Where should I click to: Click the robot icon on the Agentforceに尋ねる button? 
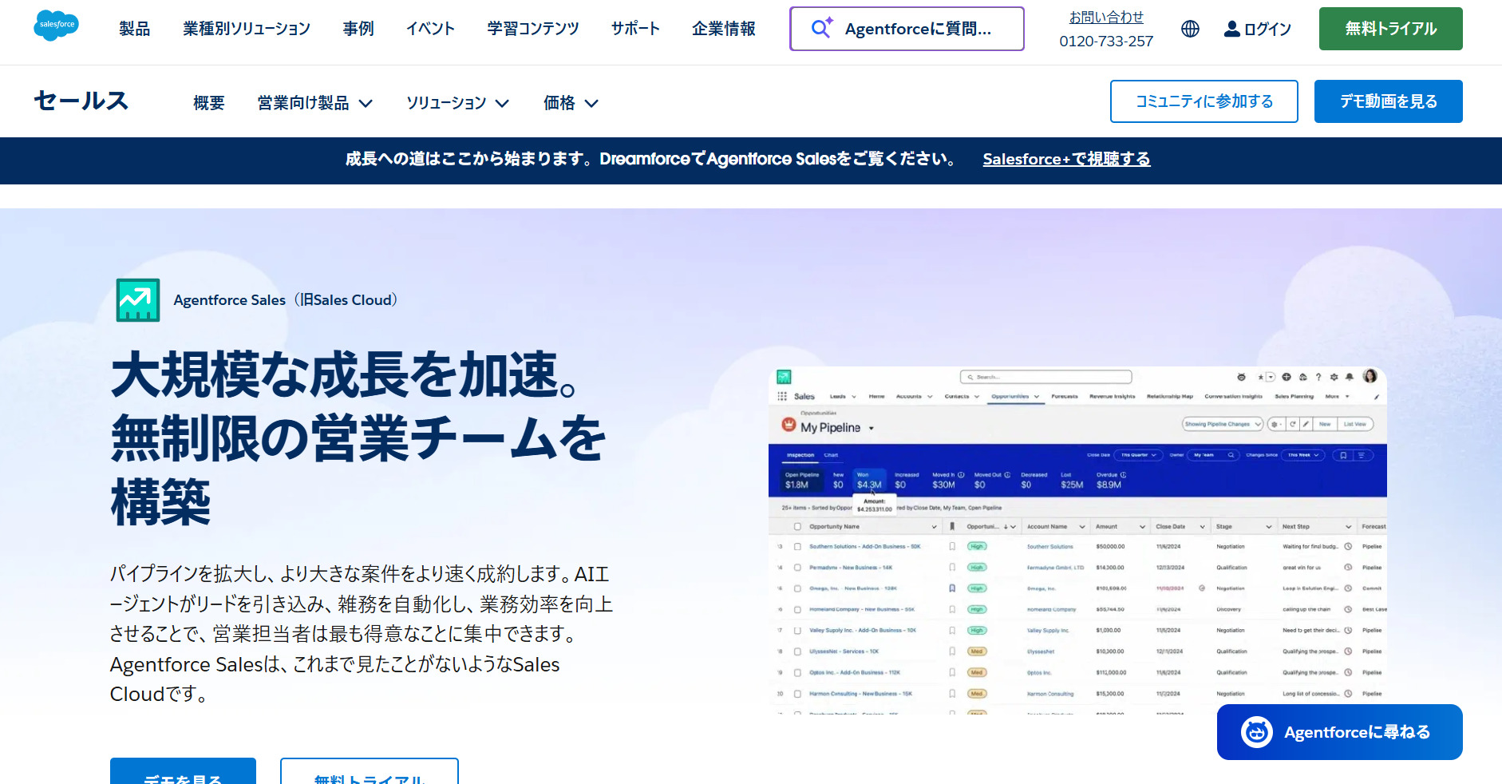pyautogui.click(x=1255, y=731)
